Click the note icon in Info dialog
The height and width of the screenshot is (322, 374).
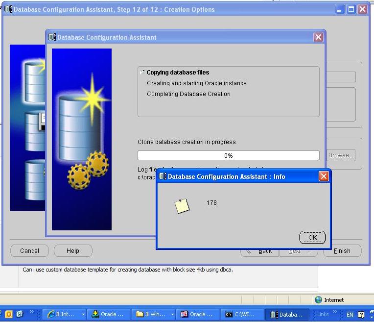pos(182,206)
